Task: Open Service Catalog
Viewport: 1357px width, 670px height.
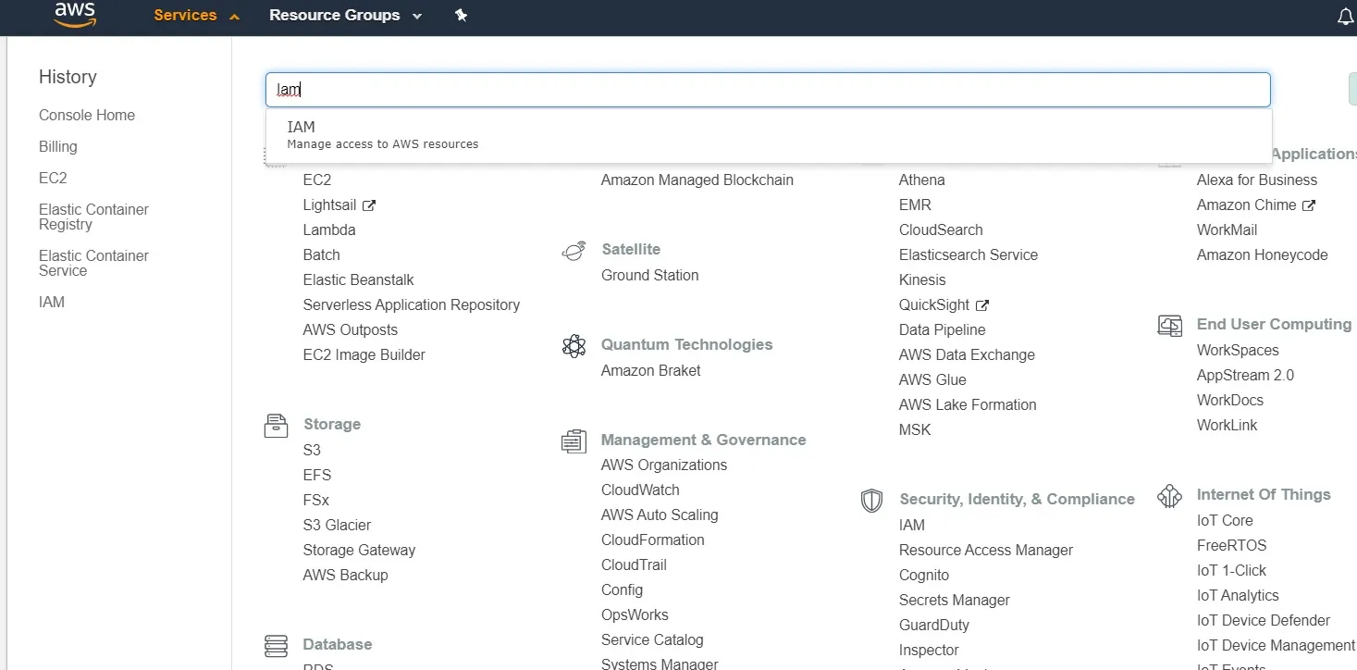Action: tap(652, 639)
